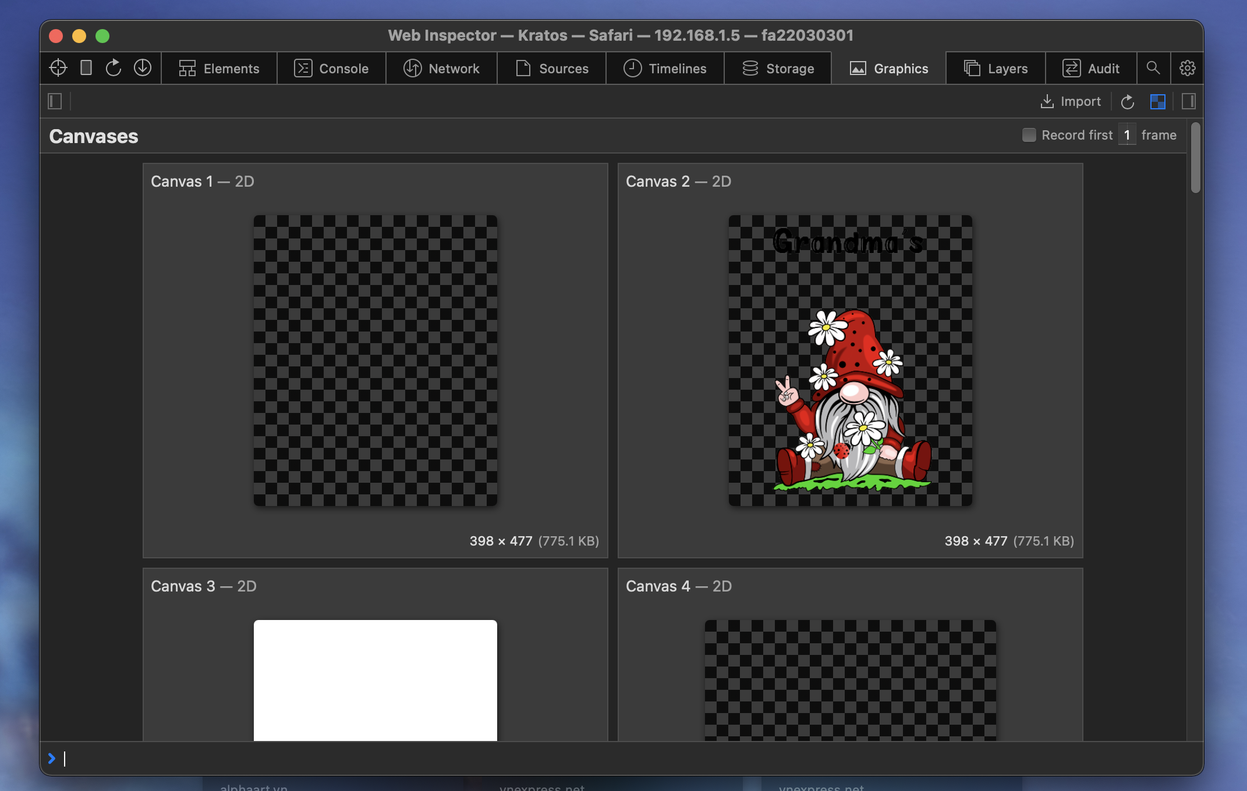Viewport: 1247px width, 791px height.
Task: Expand the console drawer at bottom
Action: 52,758
